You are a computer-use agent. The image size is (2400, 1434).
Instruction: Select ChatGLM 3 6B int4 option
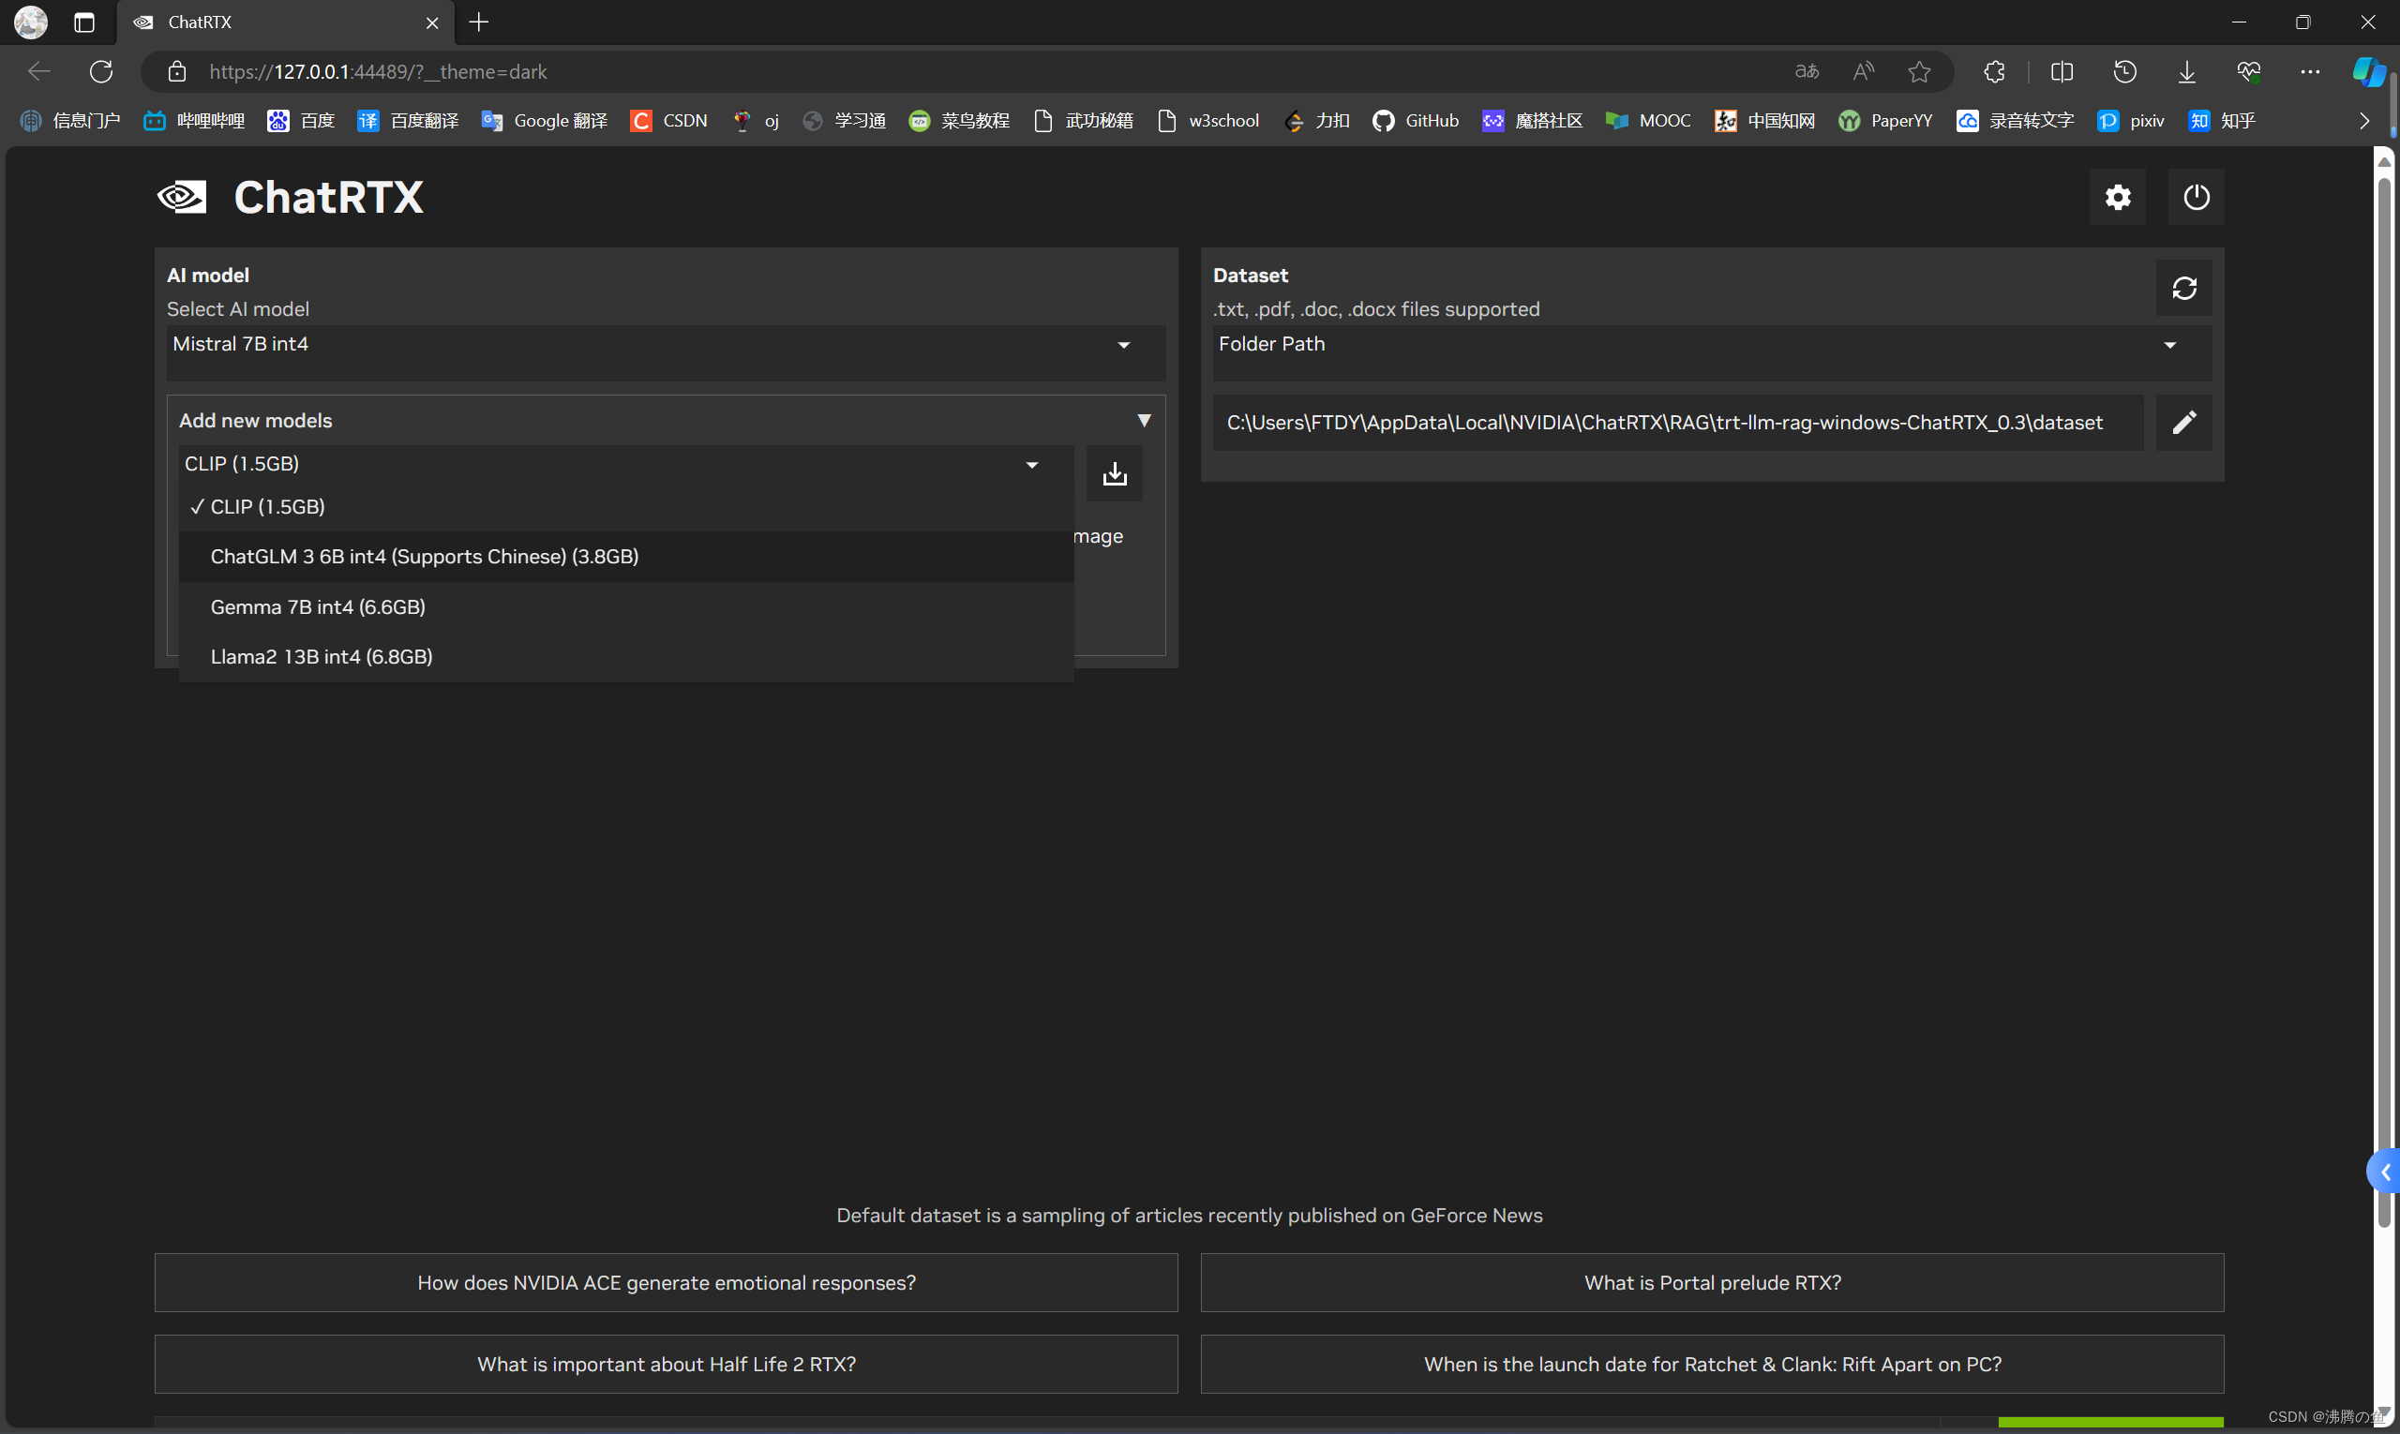tap(425, 557)
